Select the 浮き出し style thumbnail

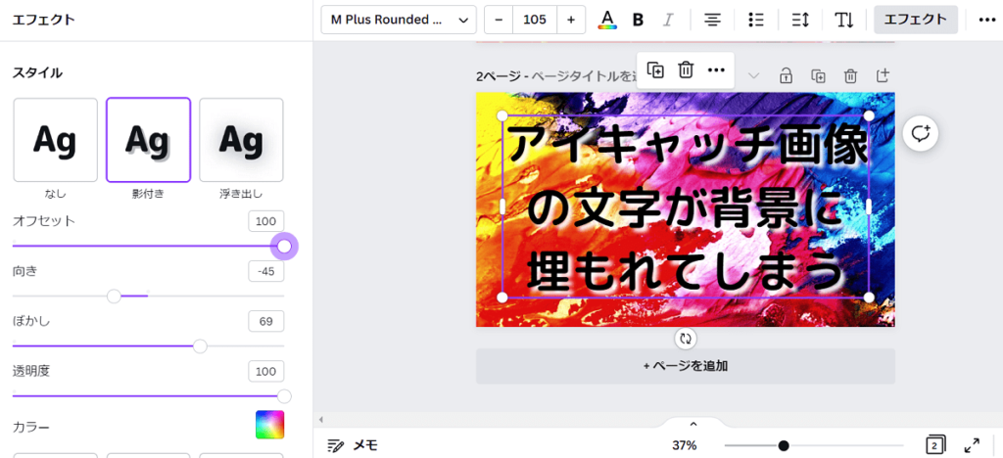point(241,140)
